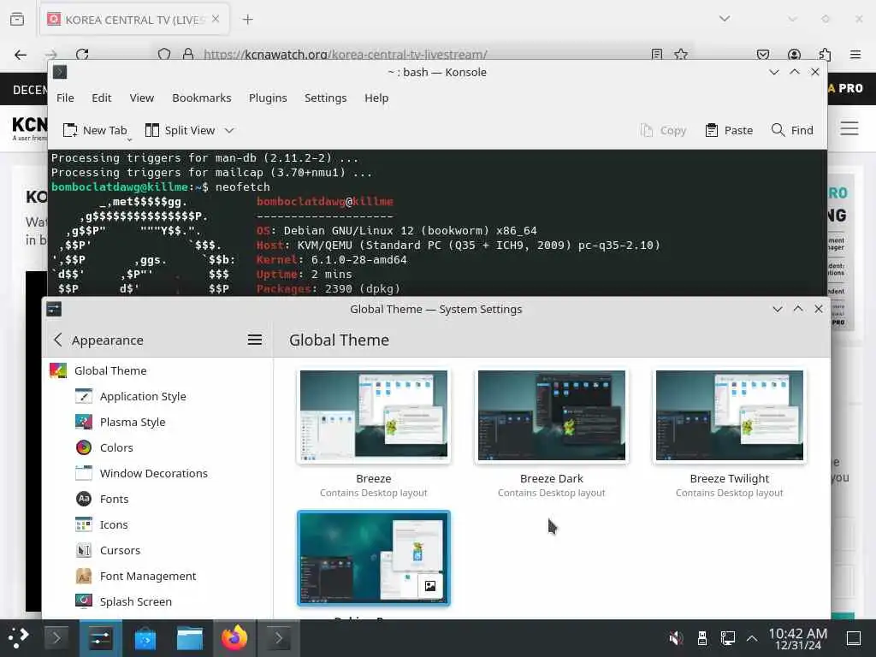
Task: Open the System Settings hamburger menu
Action: coord(255,340)
